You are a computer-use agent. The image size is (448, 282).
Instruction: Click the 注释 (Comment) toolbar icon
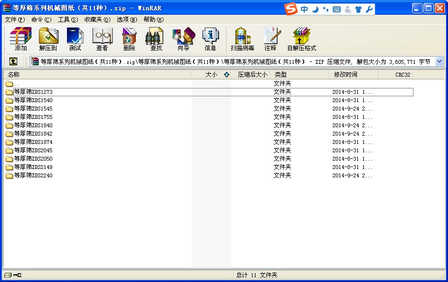(x=270, y=39)
